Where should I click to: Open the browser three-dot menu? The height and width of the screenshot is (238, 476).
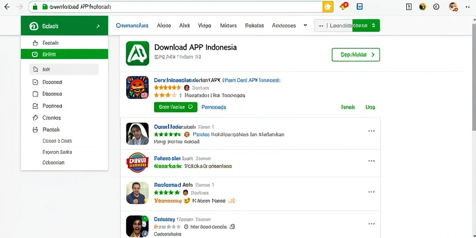[468, 7]
